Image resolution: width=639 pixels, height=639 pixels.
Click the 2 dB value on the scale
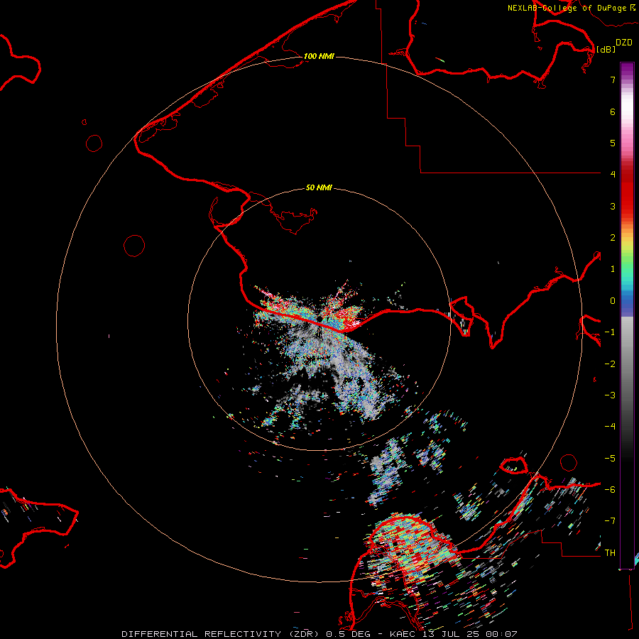coord(613,238)
